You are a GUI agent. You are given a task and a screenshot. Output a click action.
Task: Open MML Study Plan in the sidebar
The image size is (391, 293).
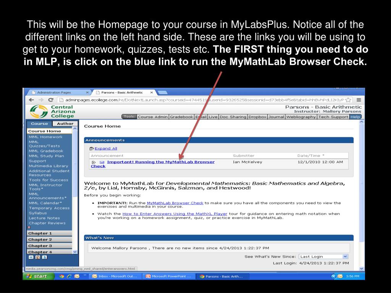click(x=46, y=156)
